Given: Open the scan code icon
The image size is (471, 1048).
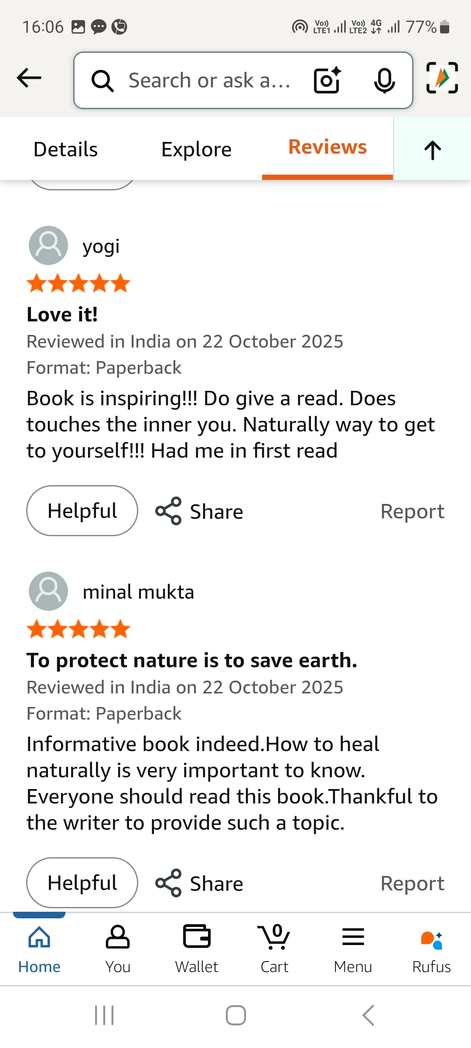Looking at the screenshot, I should [x=442, y=78].
